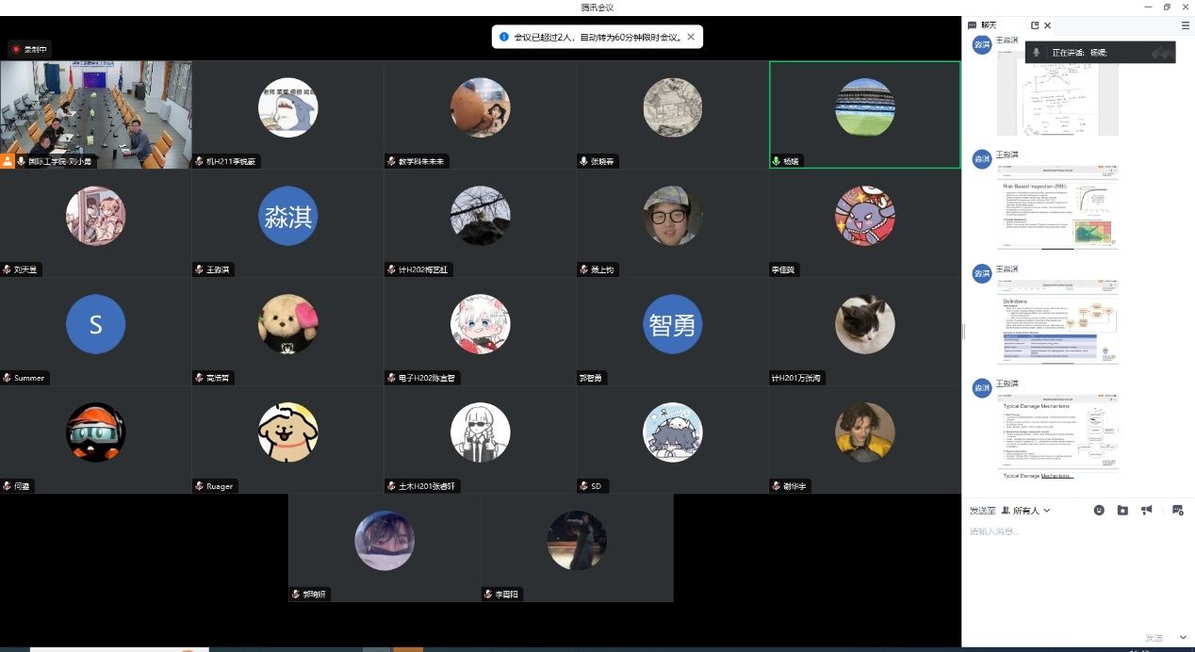This screenshot has width=1195, height=652.
Task: Open the emoji picker in chat
Action: click(1099, 510)
